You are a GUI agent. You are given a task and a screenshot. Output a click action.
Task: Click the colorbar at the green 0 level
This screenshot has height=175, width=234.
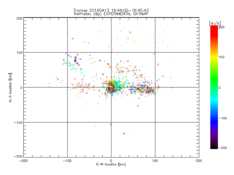point(214,87)
